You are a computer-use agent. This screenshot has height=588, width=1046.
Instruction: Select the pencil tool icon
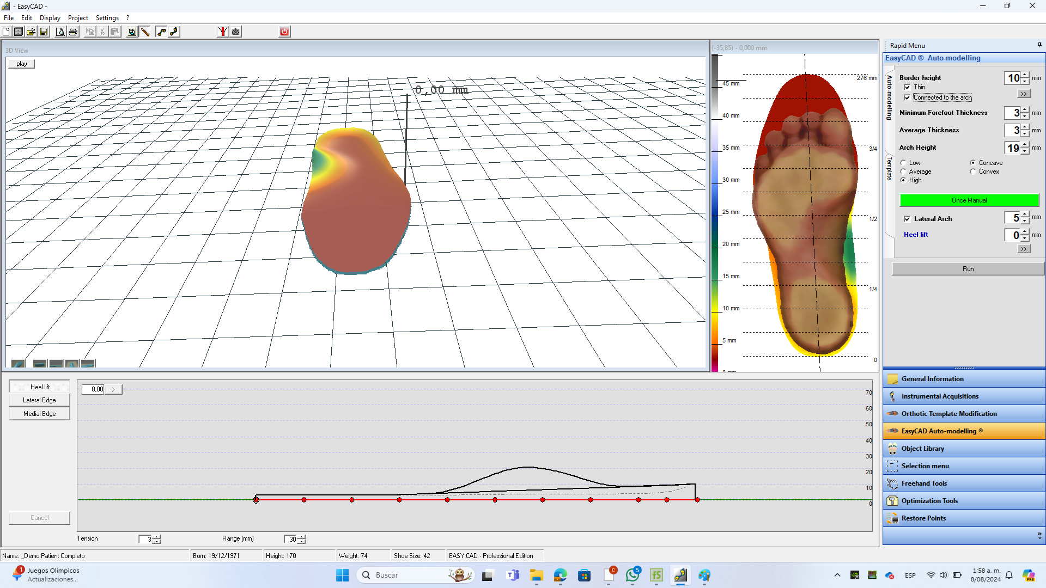[145, 32]
